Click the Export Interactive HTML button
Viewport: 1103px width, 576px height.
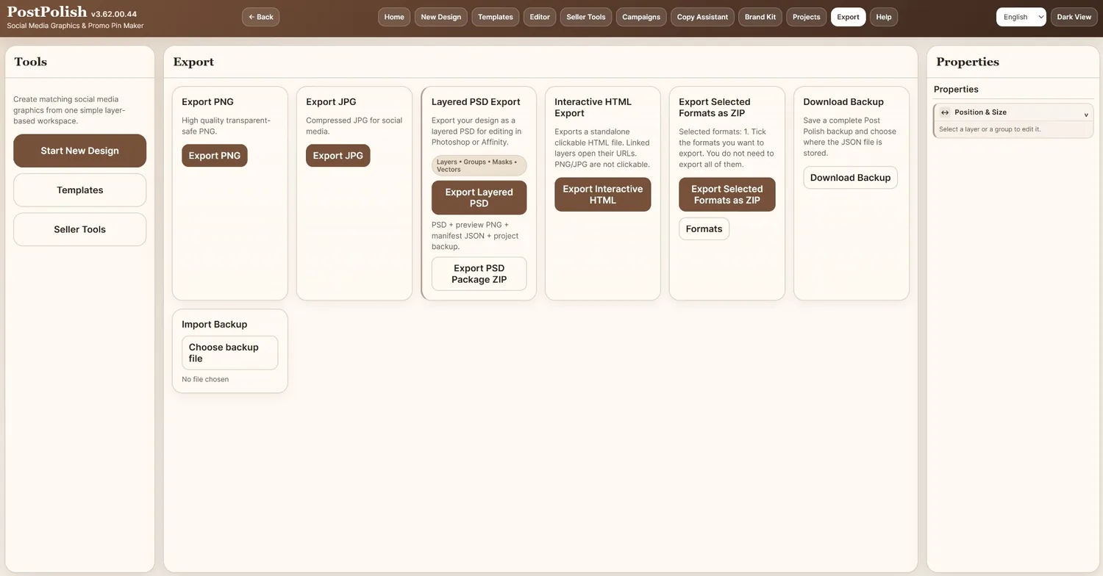point(603,195)
